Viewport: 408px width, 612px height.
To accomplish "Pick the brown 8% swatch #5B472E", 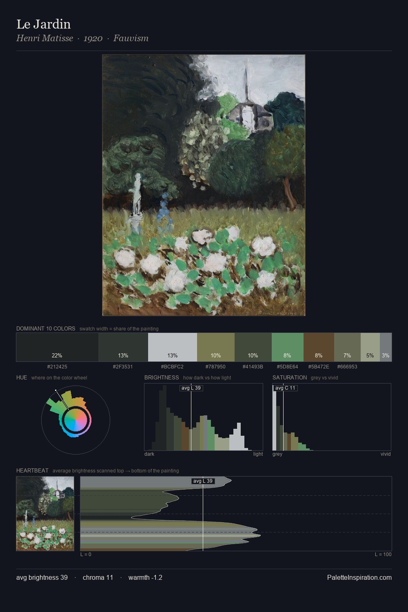I will pos(319,347).
